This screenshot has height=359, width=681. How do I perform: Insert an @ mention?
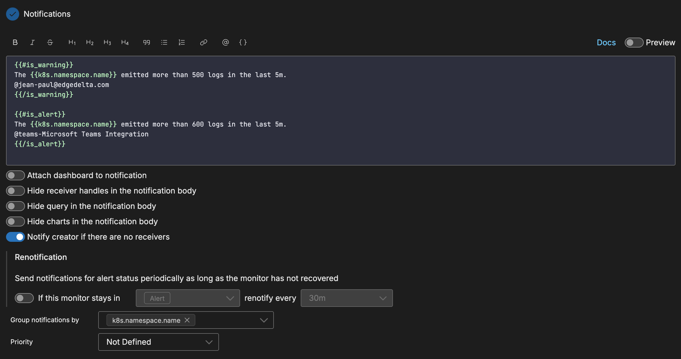[x=226, y=42]
